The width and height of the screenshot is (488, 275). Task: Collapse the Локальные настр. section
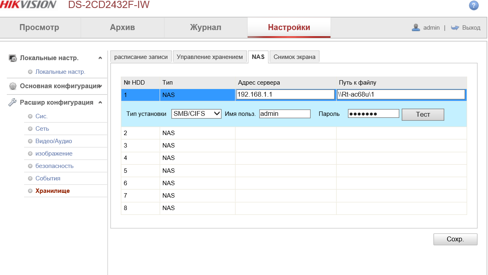tap(100, 58)
